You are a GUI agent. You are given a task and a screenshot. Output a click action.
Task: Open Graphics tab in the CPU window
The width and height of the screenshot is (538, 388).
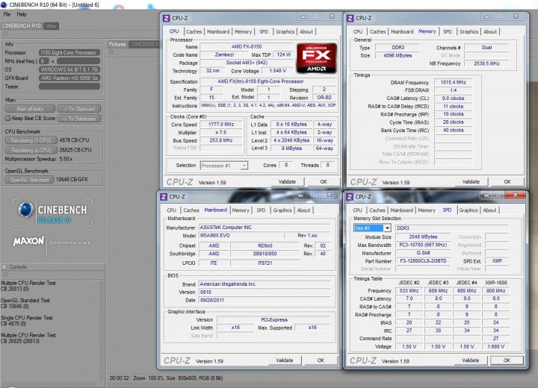pyautogui.click(x=285, y=31)
